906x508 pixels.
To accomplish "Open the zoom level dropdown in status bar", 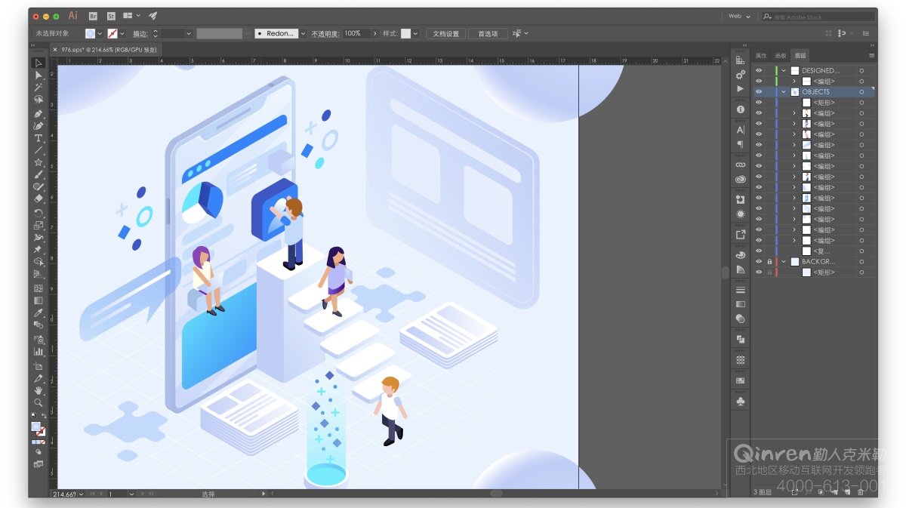I will click(82, 494).
